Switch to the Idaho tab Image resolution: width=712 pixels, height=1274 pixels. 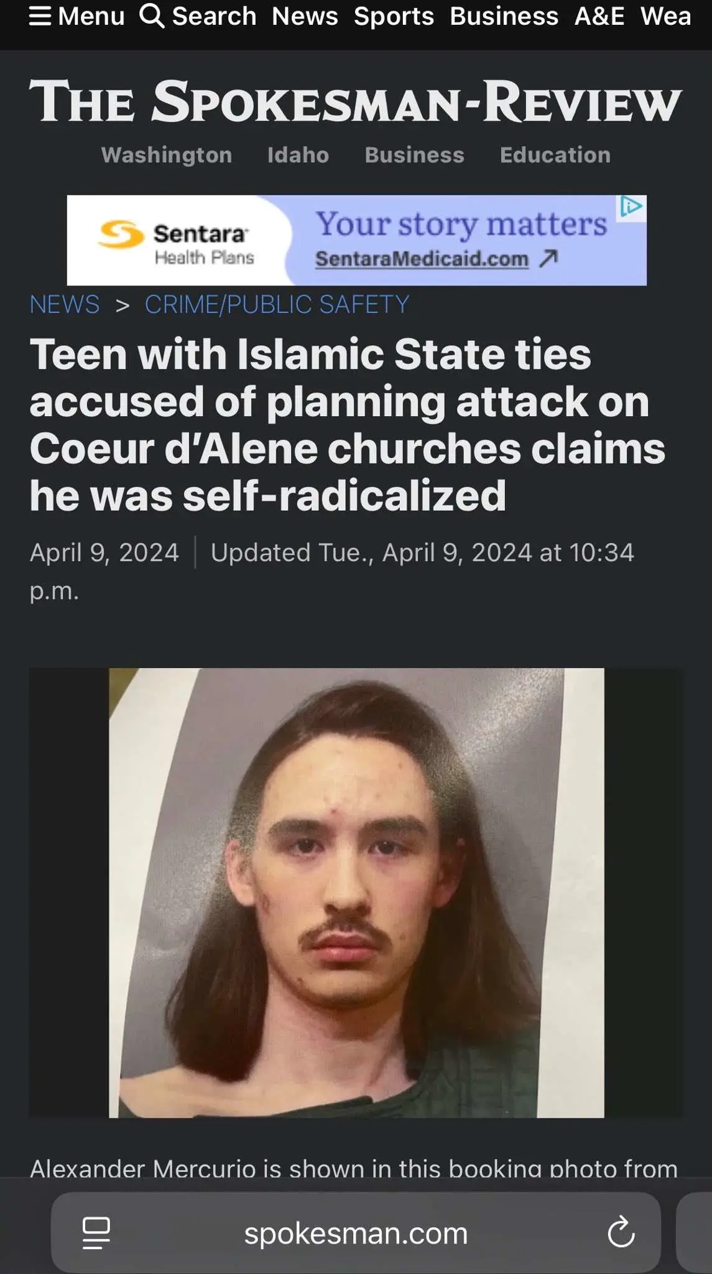point(298,155)
